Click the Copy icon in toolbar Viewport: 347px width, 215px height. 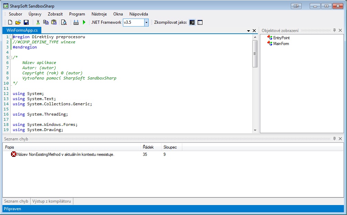[x=46, y=22]
